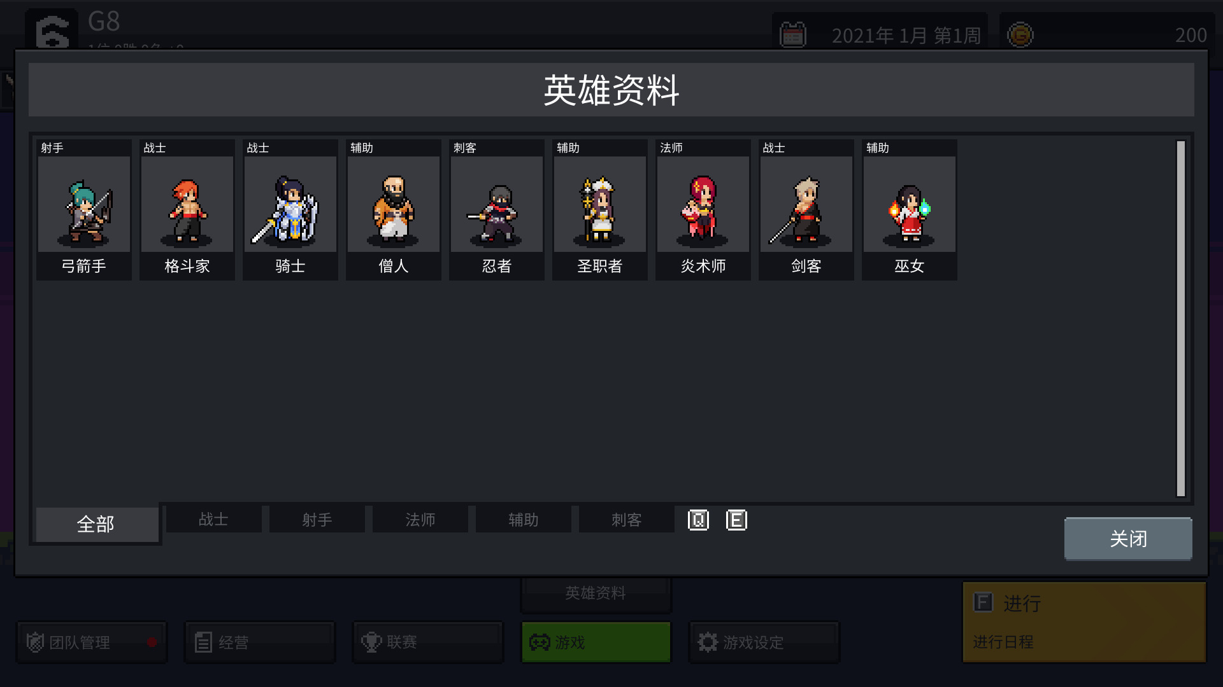Image resolution: width=1223 pixels, height=687 pixels.
Task: Filter heroes by 战士 tab
Action: click(x=213, y=519)
